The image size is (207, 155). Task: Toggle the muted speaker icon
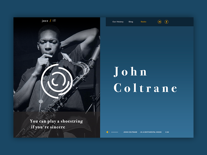(x=108, y=132)
